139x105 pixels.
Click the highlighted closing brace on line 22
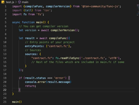(19, 90)
